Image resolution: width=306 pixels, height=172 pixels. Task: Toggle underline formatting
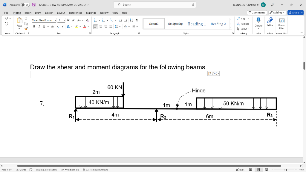pos(44,27)
